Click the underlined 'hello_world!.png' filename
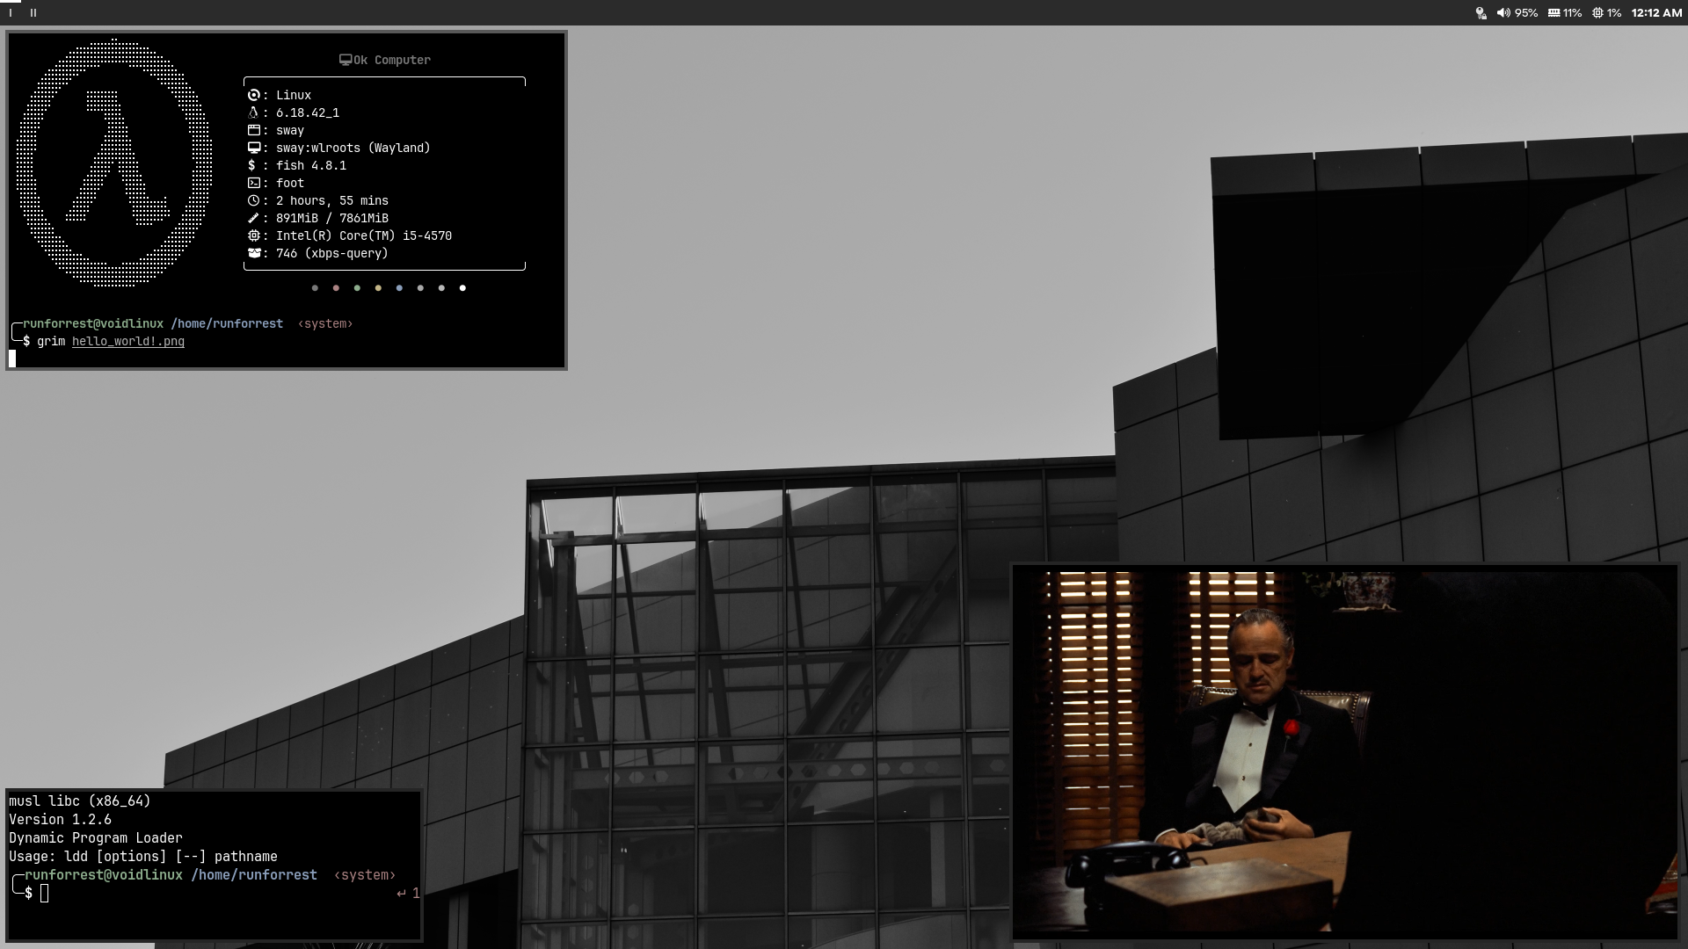Screen dimensions: 1688x949 (x=128, y=341)
